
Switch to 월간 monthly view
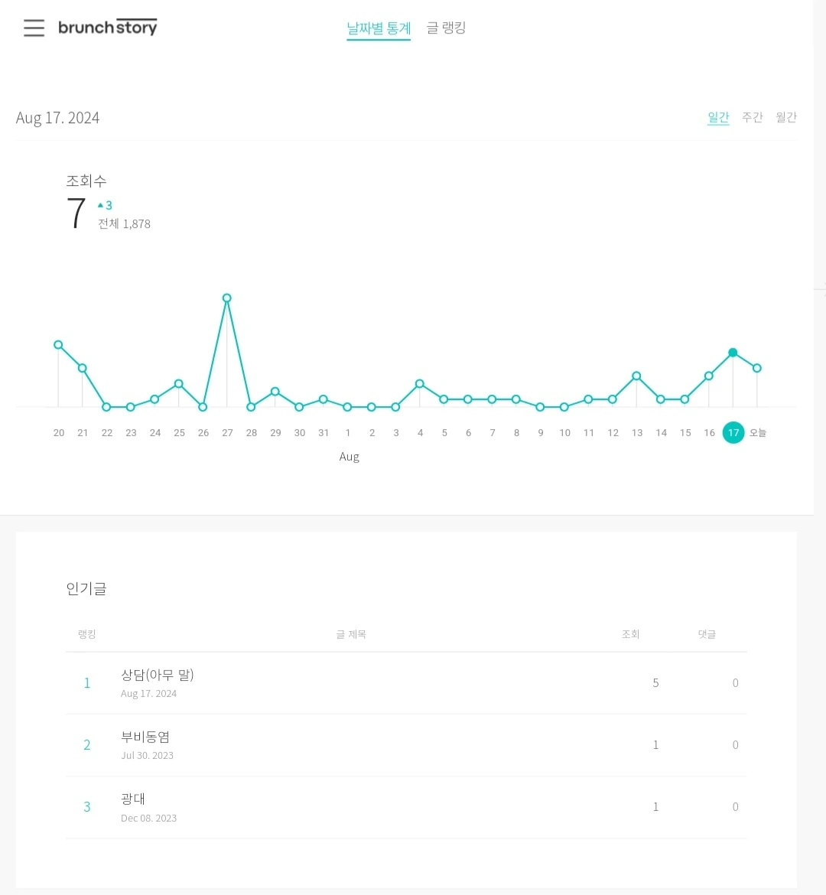coord(785,117)
